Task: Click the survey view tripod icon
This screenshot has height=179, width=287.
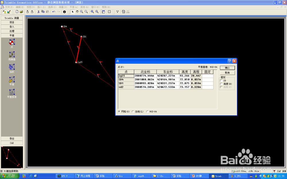Action: tap(5, 12)
